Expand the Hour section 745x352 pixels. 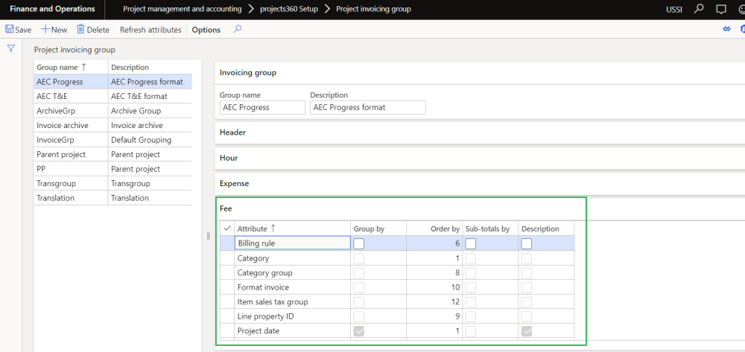click(x=229, y=158)
